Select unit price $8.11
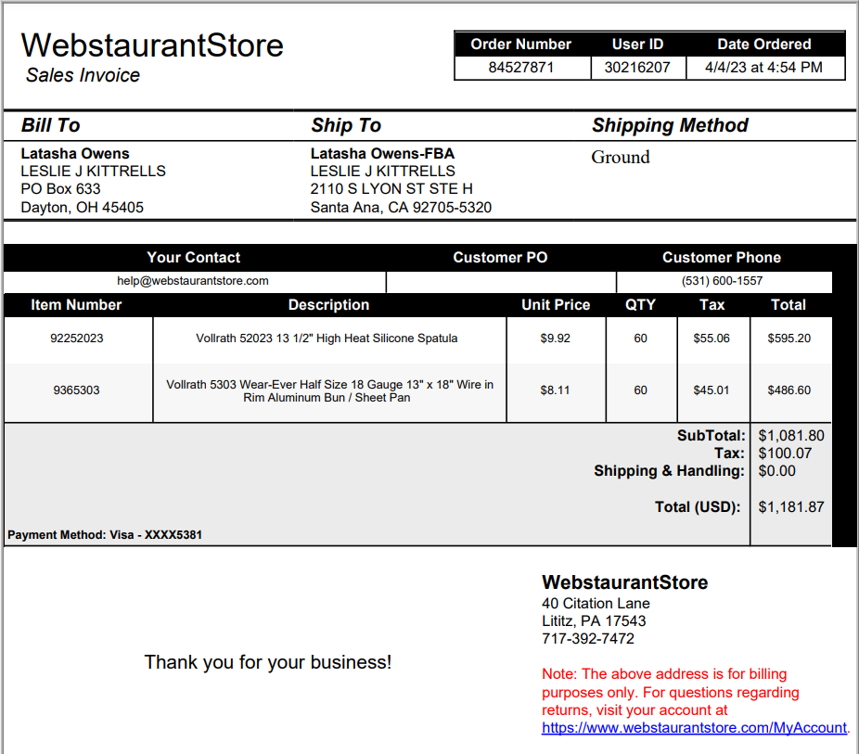This screenshot has height=754, width=859. pos(555,390)
